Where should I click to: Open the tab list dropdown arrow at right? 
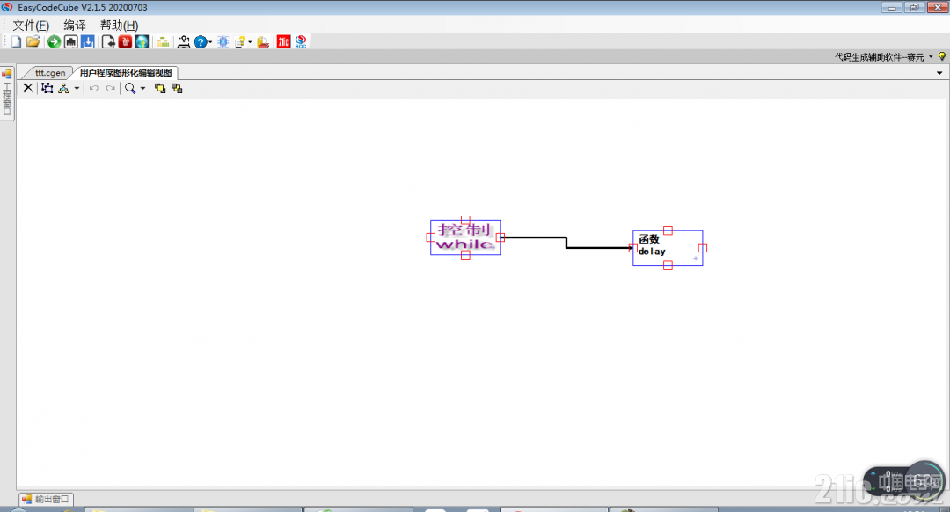[x=939, y=73]
